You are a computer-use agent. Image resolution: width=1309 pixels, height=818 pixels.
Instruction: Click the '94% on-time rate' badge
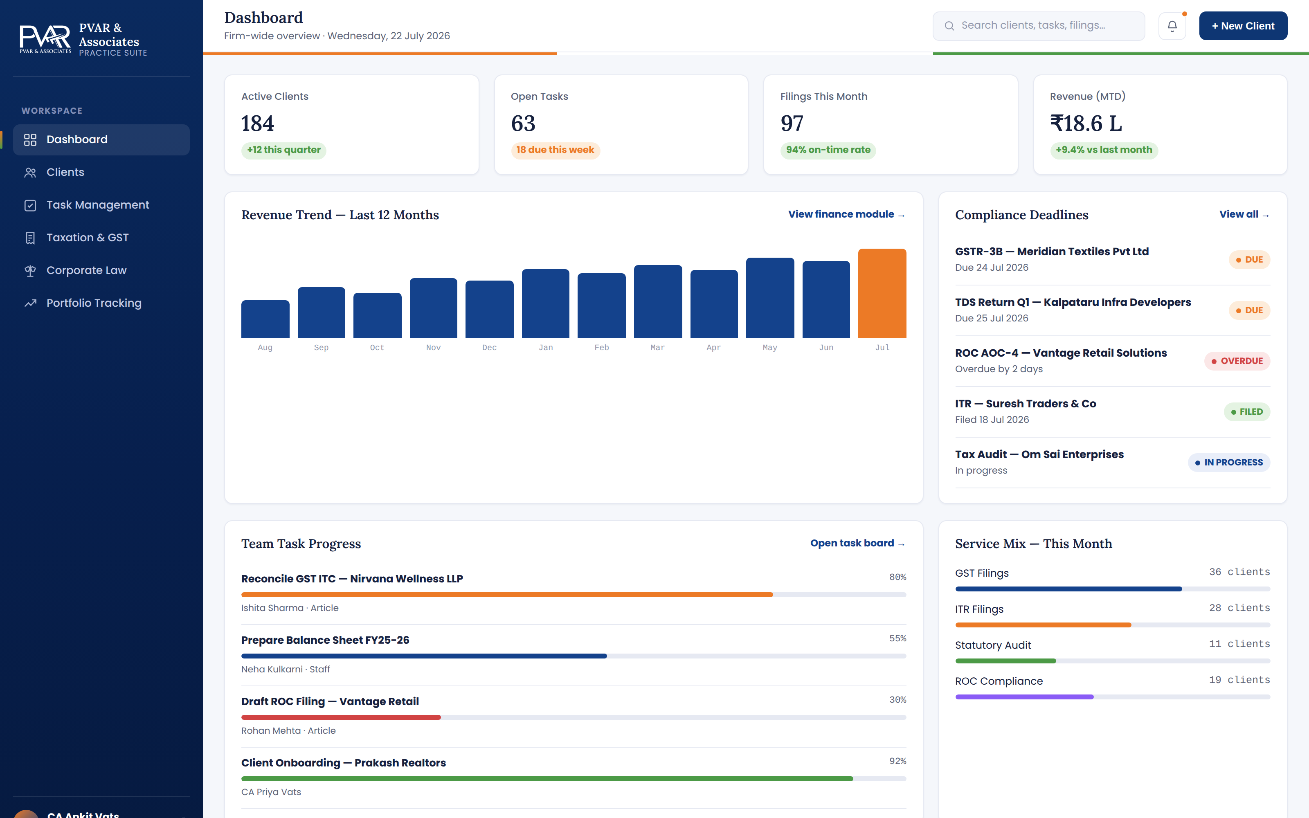point(828,151)
